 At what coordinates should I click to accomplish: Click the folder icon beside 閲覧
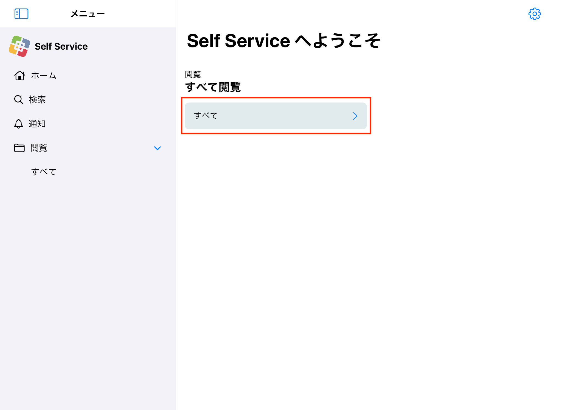[x=19, y=148]
